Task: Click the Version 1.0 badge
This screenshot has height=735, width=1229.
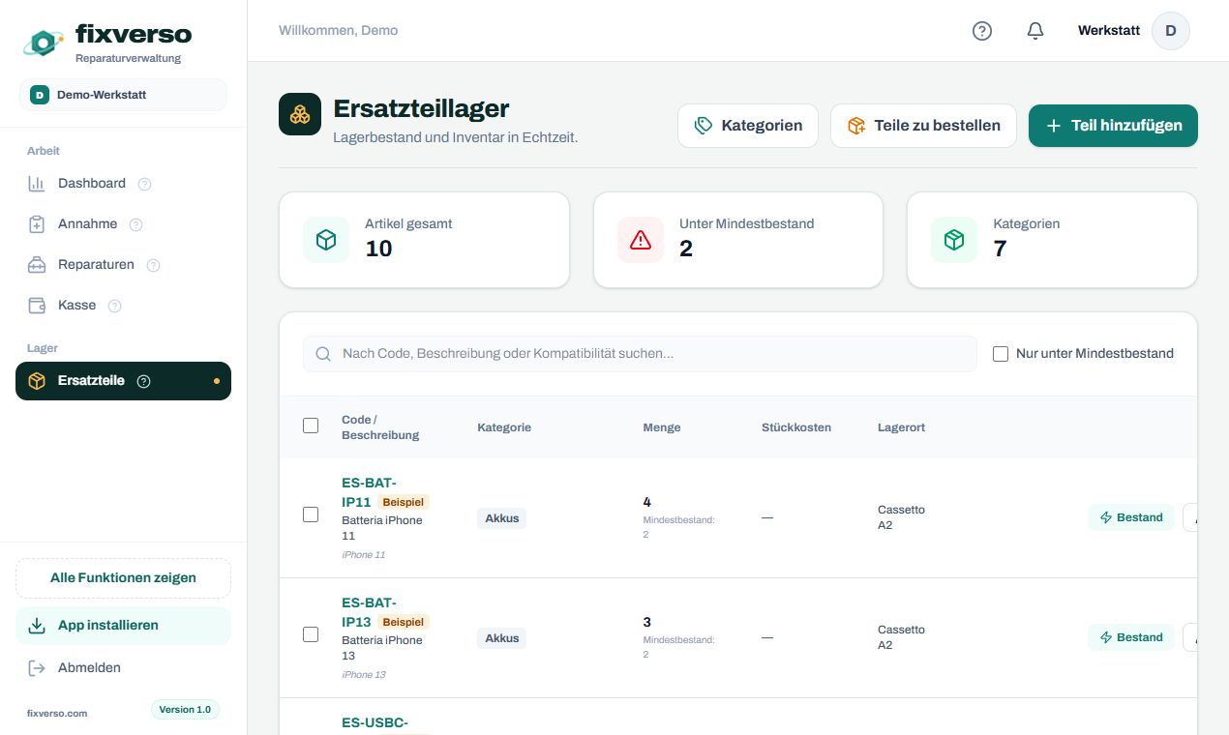Action: pos(185,710)
